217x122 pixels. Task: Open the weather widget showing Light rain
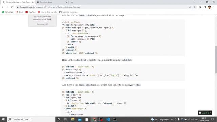160,119
